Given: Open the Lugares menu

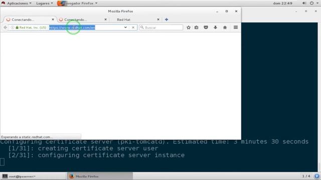Looking at the screenshot, I should pyautogui.click(x=45, y=3).
